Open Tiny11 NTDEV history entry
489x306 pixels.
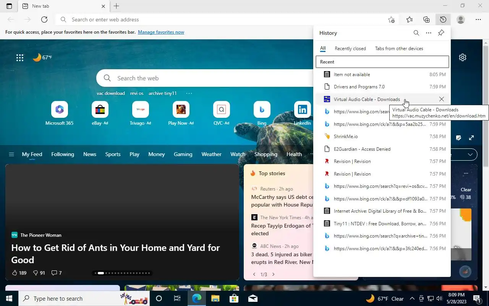tap(382, 223)
